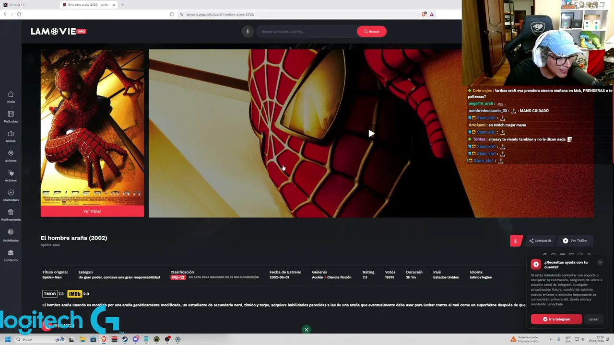Open the Brave Rewards triangle icon
Screen dimensions: 614x345
(432, 14)
